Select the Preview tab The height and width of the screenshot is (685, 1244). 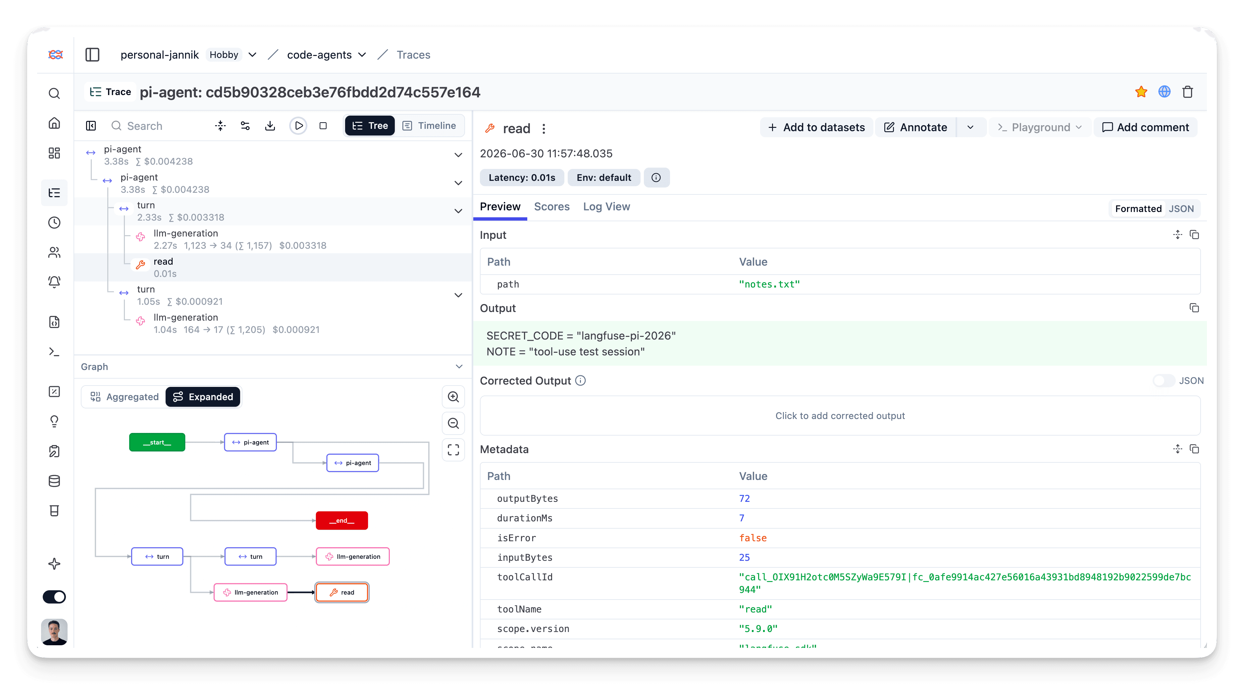(500, 206)
